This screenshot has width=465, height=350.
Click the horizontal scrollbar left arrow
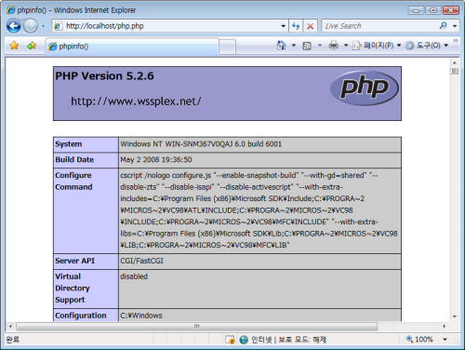[x=10, y=327]
